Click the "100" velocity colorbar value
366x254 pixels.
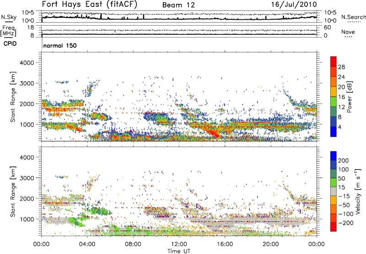(x=344, y=170)
